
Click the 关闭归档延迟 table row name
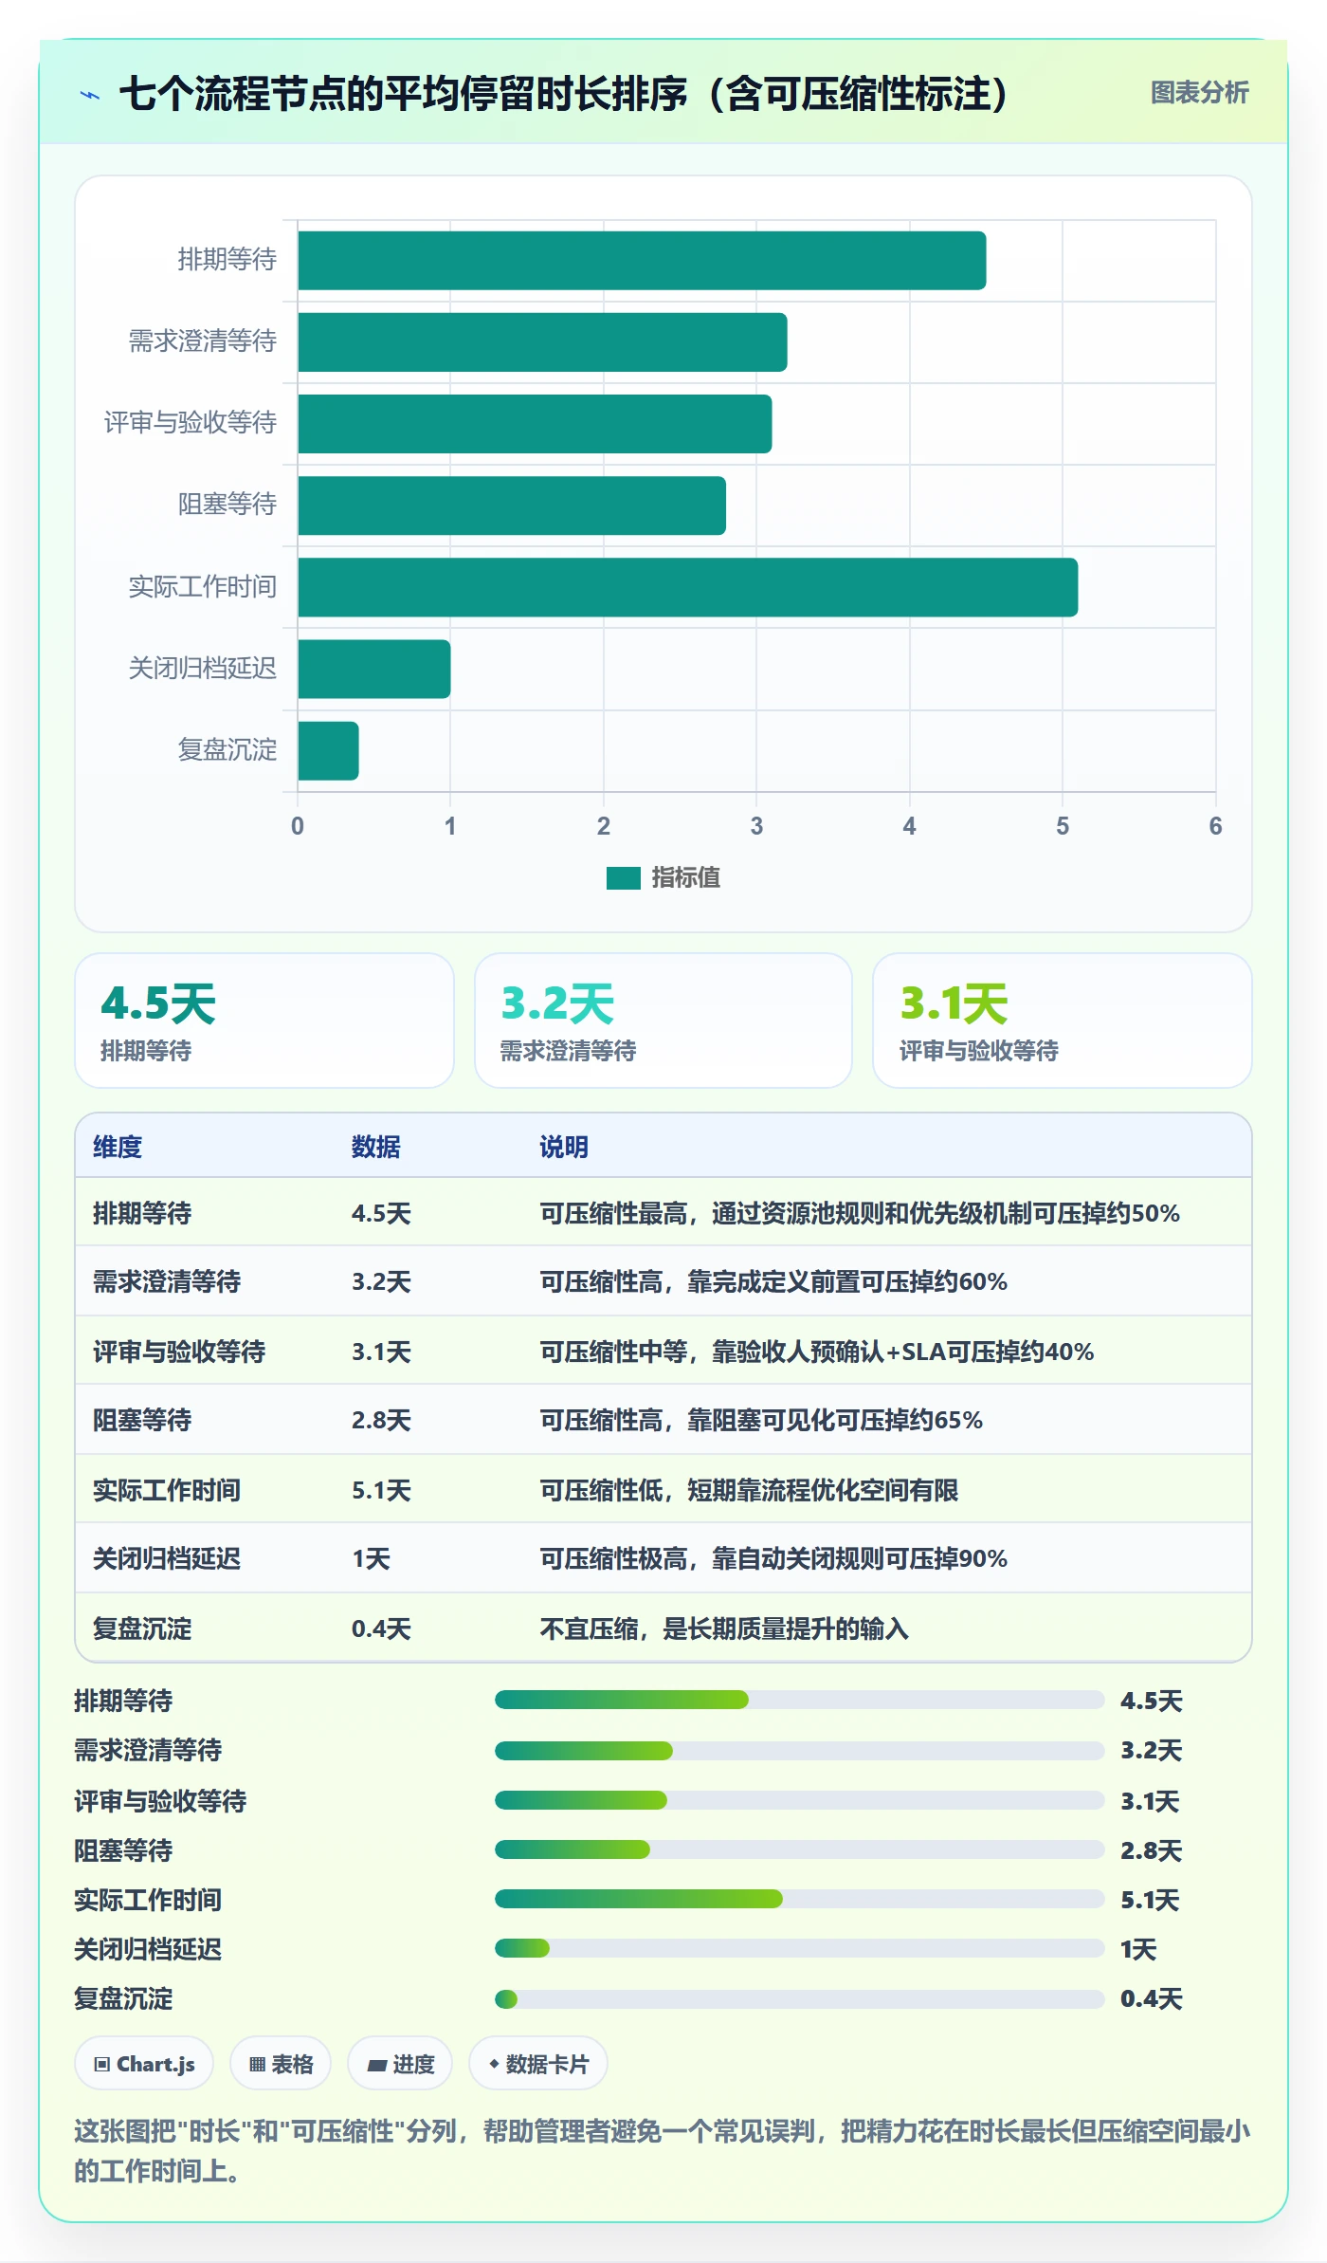pos(167,1558)
